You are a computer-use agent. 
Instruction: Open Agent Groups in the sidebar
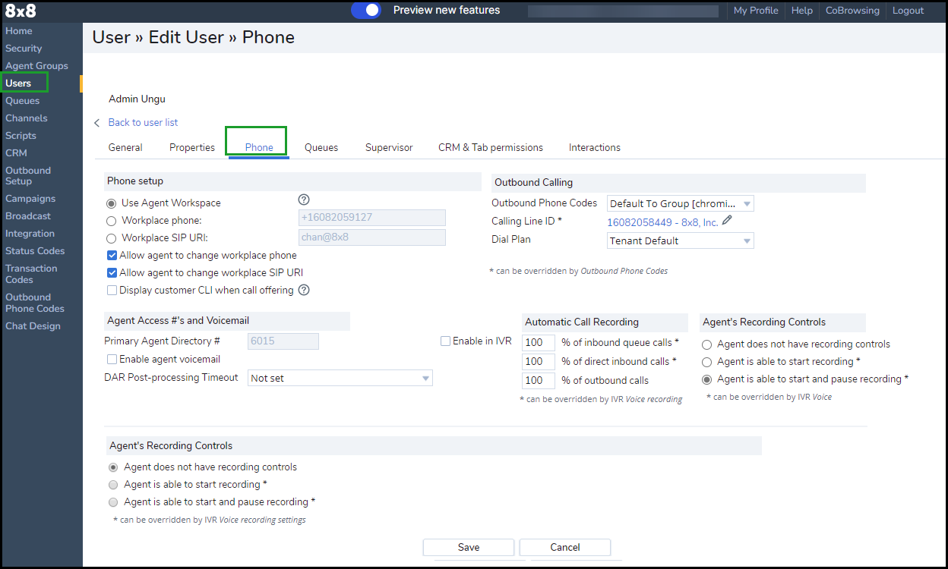36,66
